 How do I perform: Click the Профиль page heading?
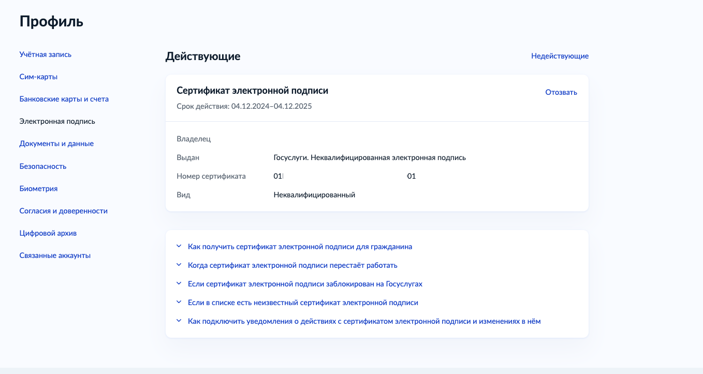(51, 22)
